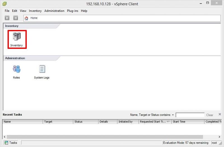Open the Roles administration icon
This screenshot has width=224, height=147.
tap(17, 72)
